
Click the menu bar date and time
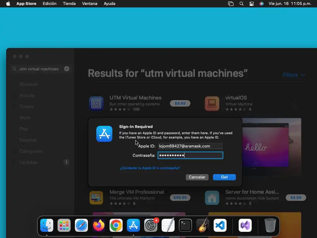pos(290,4)
